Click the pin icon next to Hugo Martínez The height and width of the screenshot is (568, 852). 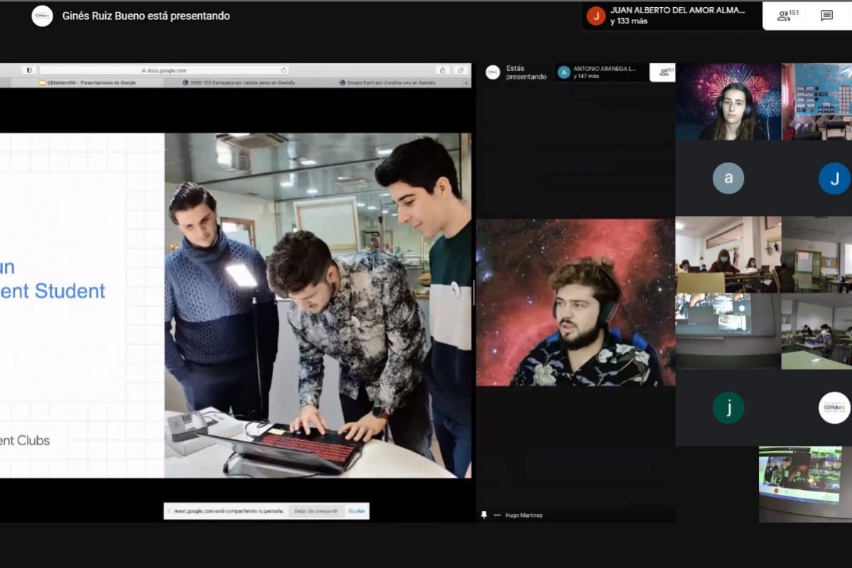pyautogui.click(x=484, y=515)
